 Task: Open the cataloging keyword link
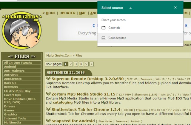click(63, 102)
